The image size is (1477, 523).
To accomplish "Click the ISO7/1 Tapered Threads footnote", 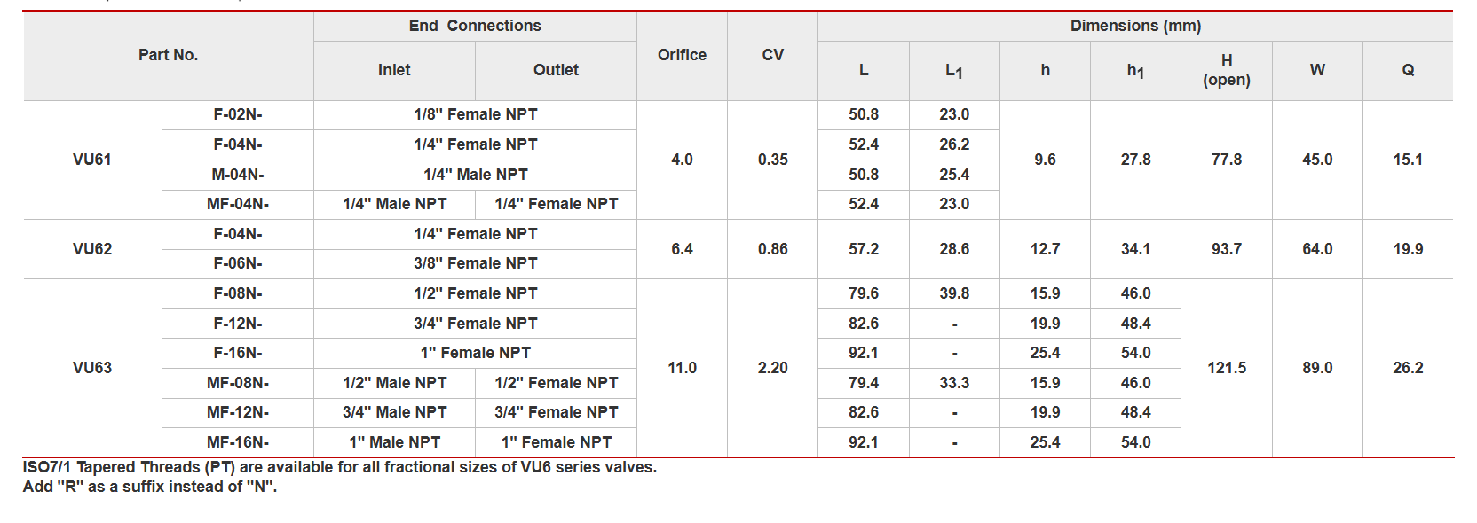I will [339, 467].
